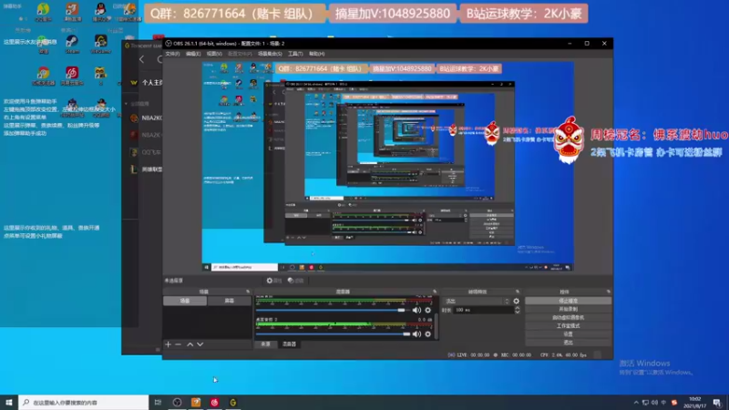Click yellow G icon on taskbar
This screenshot has width=729, height=410.
coord(233,402)
